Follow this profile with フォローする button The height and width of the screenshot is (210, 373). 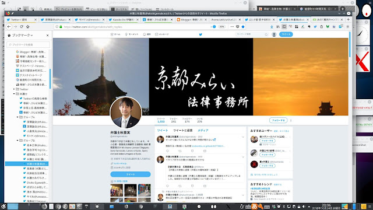tap(279, 121)
